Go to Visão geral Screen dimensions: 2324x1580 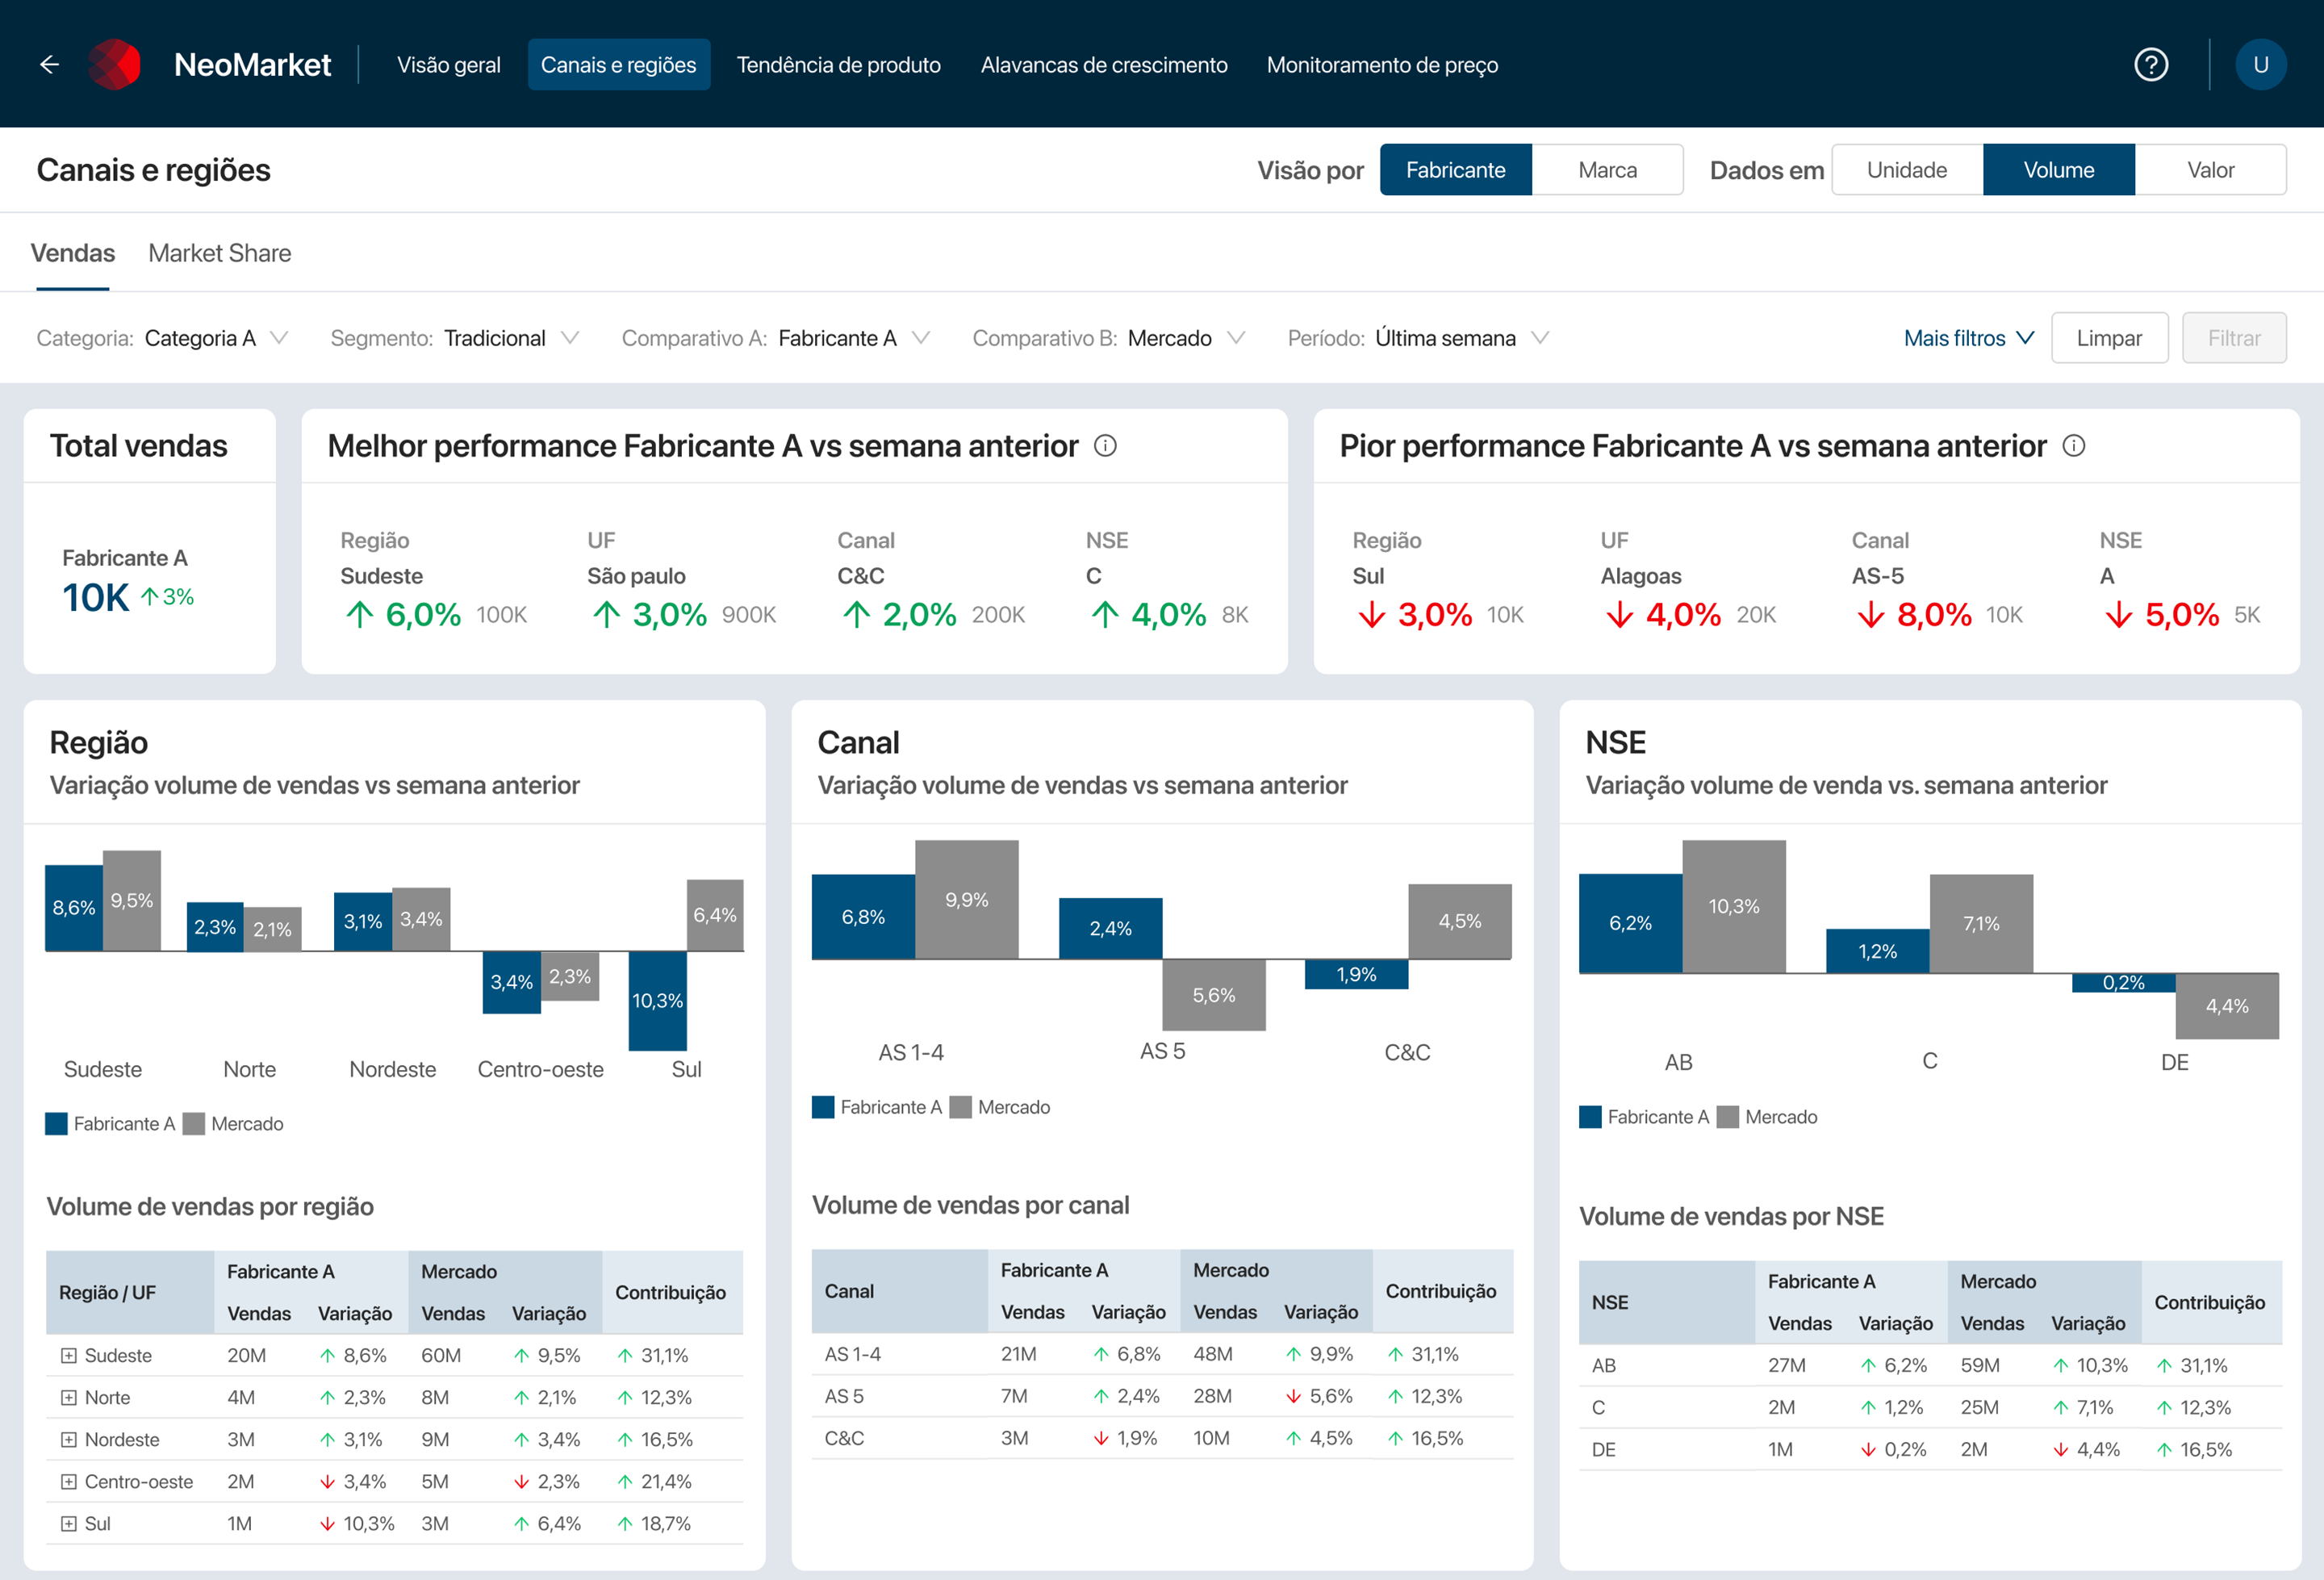(448, 65)
